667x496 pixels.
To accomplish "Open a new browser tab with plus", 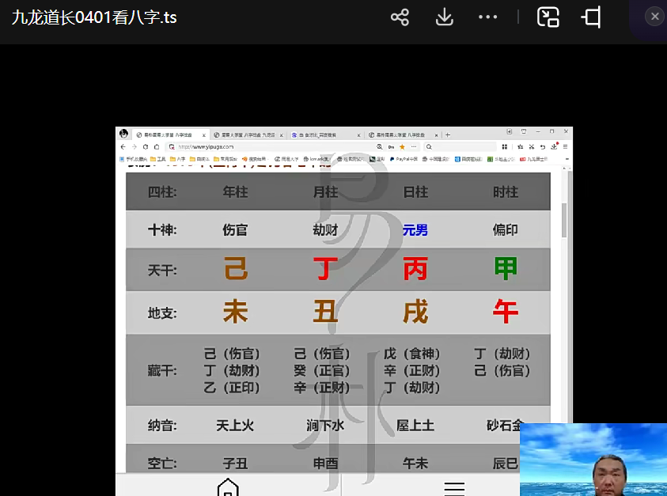I will click(x=448, y=135).
